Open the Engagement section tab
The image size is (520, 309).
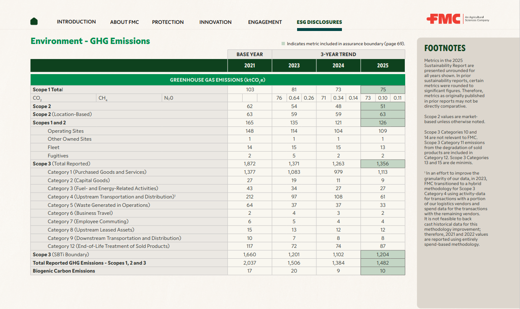[x=265, y=22]
